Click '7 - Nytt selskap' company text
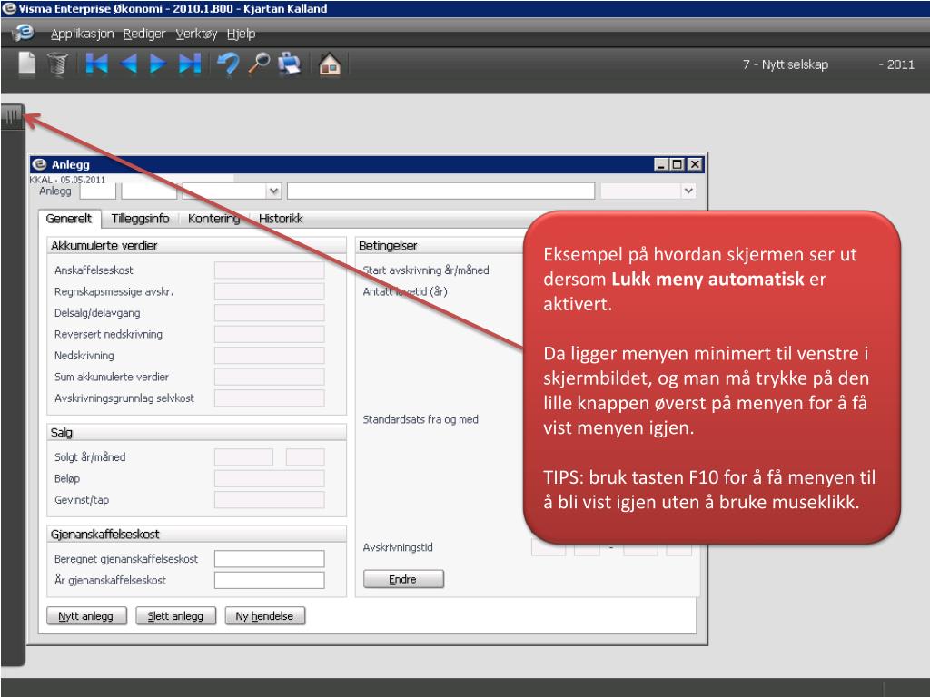The image size is (930, 697). [786, 64]
